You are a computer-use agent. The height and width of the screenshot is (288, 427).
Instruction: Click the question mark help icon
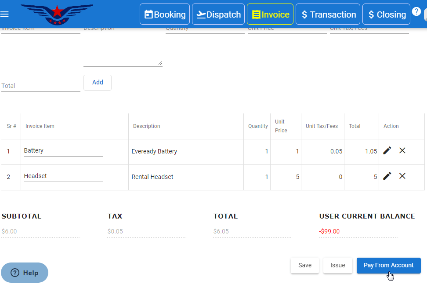pos(416,12)
